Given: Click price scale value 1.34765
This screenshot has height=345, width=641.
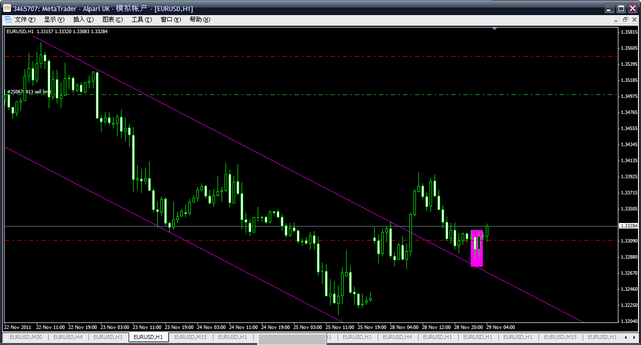Looking at the screenshot, I should point(629,112).
